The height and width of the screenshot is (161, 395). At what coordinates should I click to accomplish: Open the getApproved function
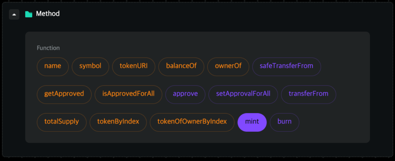(64, 94)
